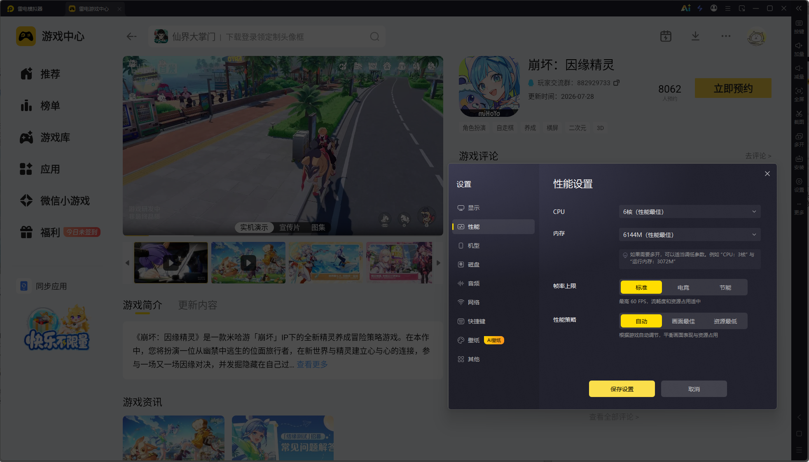
Task: Select 节能 frame rate limit
Action: [725, 287]
